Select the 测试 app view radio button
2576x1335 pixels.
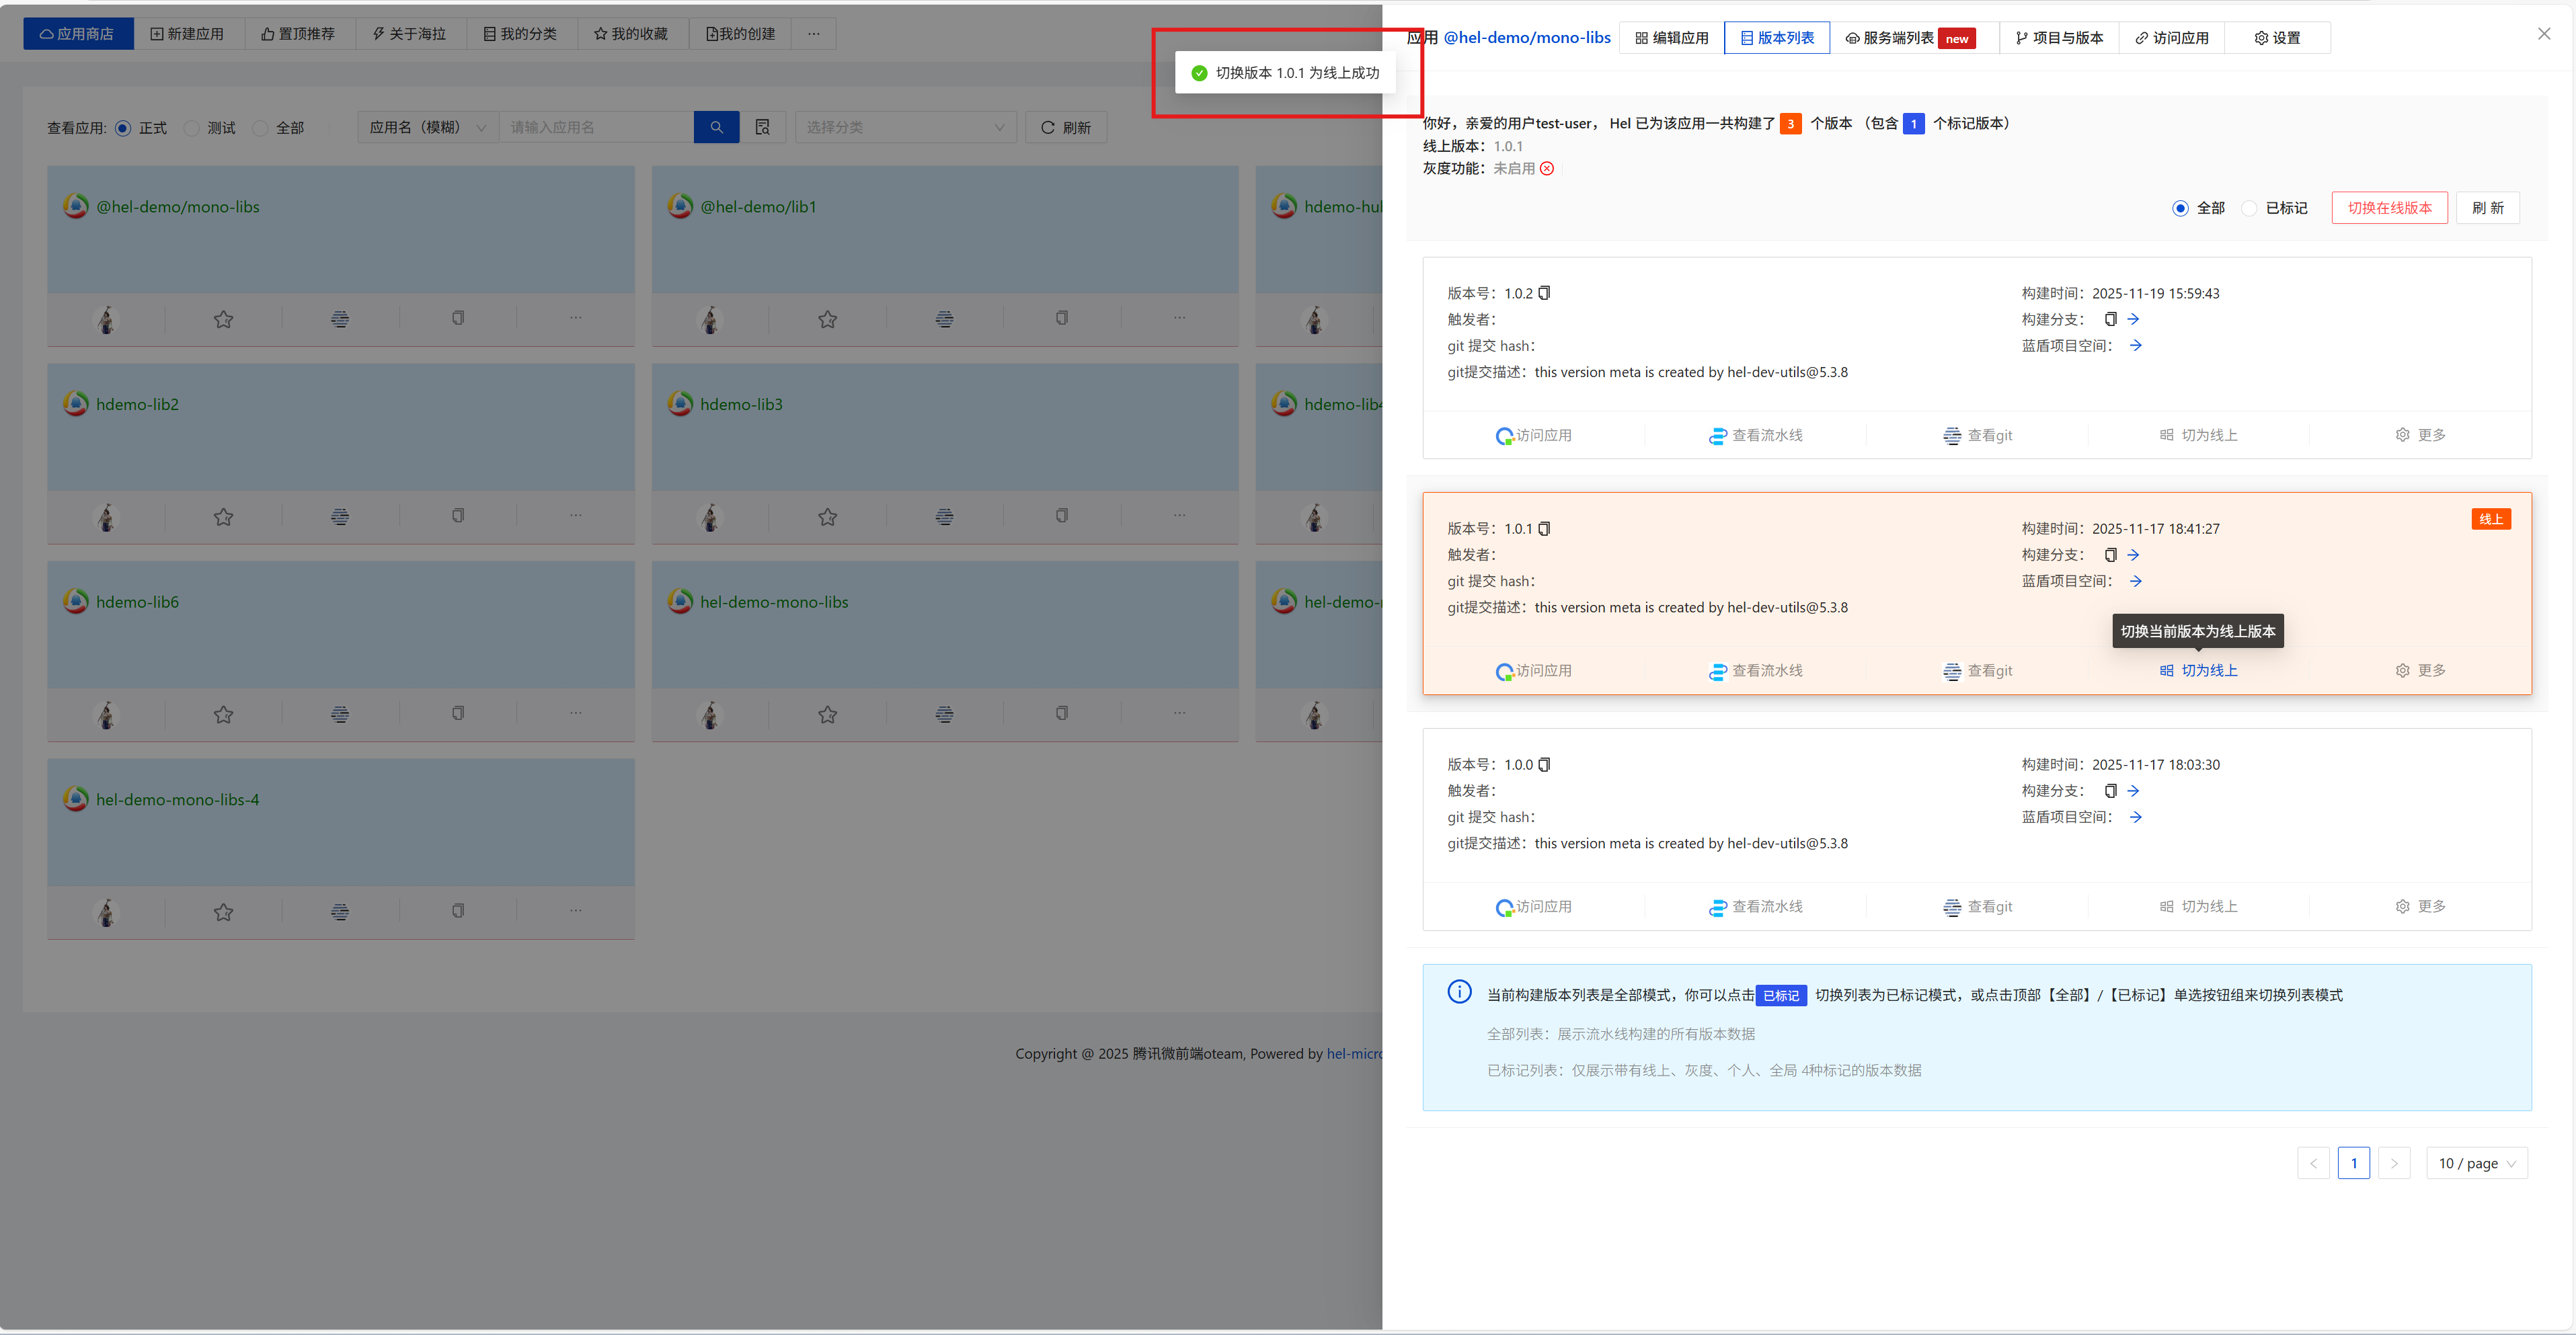(x=192, y=128)
